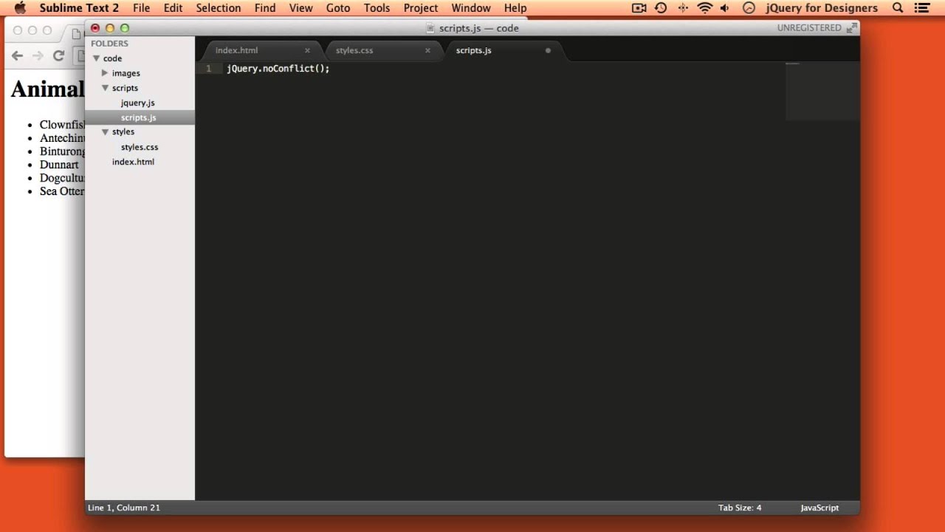Collapse the scripts folder arrow
This screenshot has width=945, height=532.
(x=105, y=88)
